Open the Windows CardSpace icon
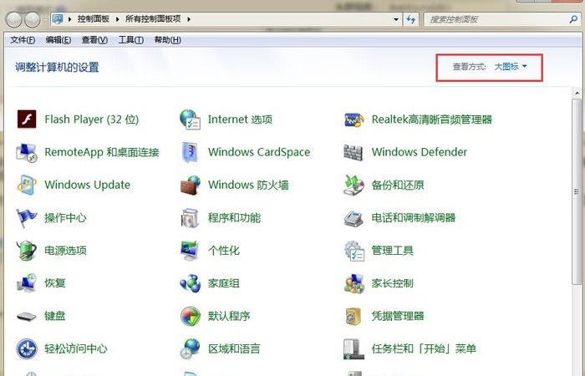Viewport: 585px width, 376px height. pyautogui.click(x=191, y=152)
